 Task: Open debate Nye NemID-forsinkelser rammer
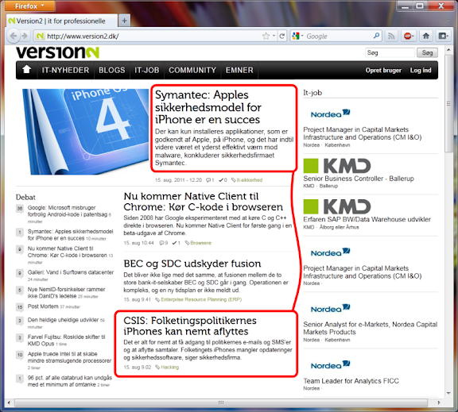pyautogui.click(x=66, y=292)
